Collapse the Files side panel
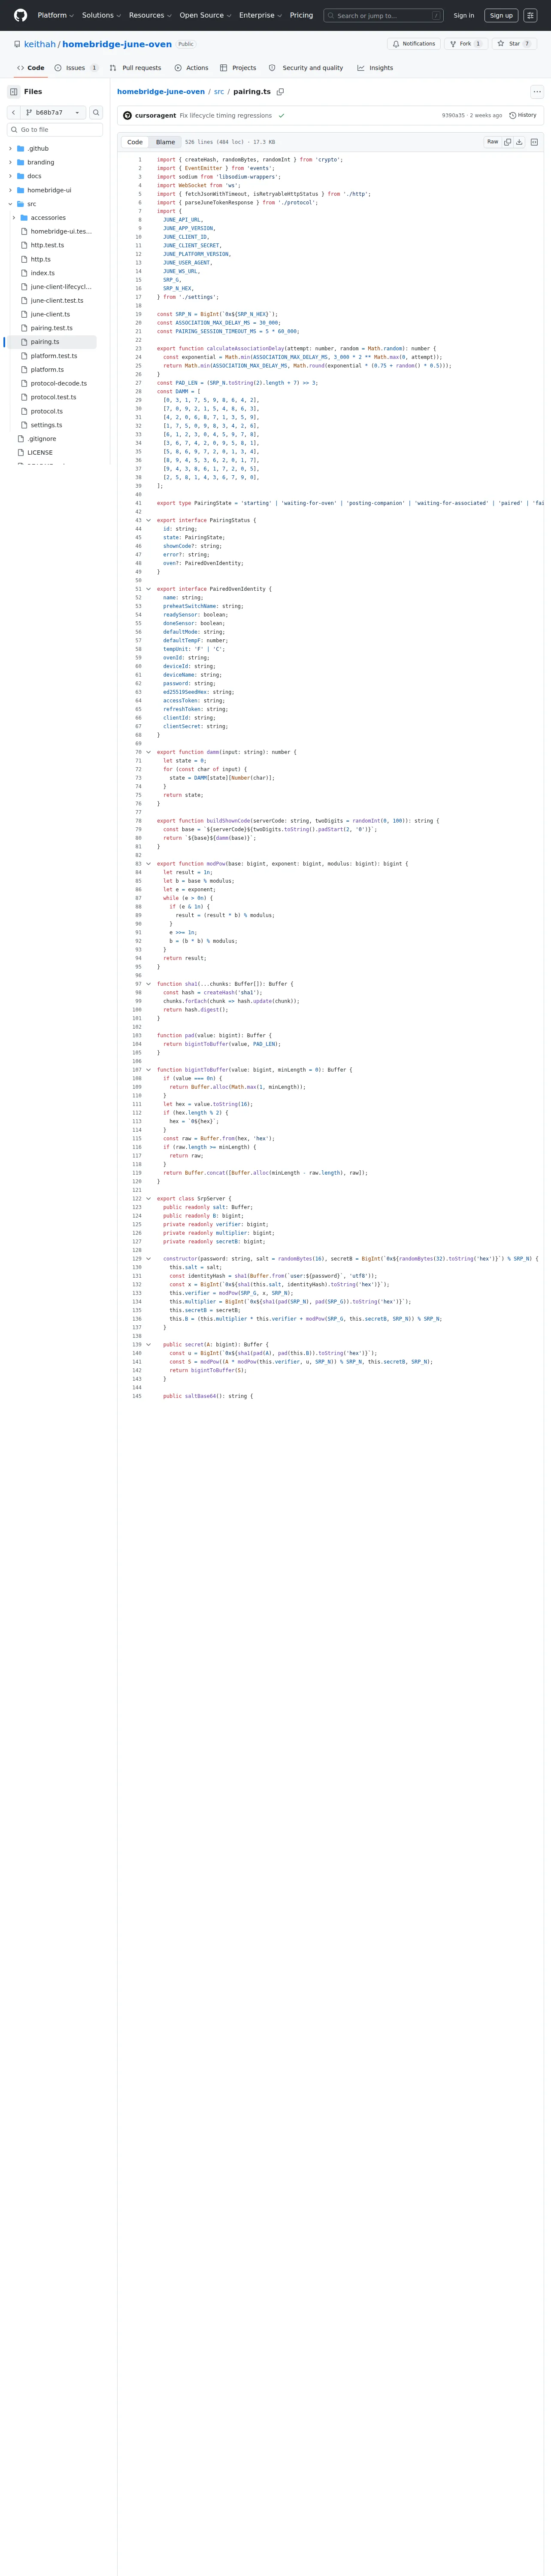The width and height of the screenshot is (551, 2576). 14,92
